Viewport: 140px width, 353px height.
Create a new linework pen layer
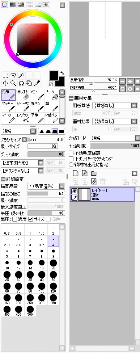[85, 173]
